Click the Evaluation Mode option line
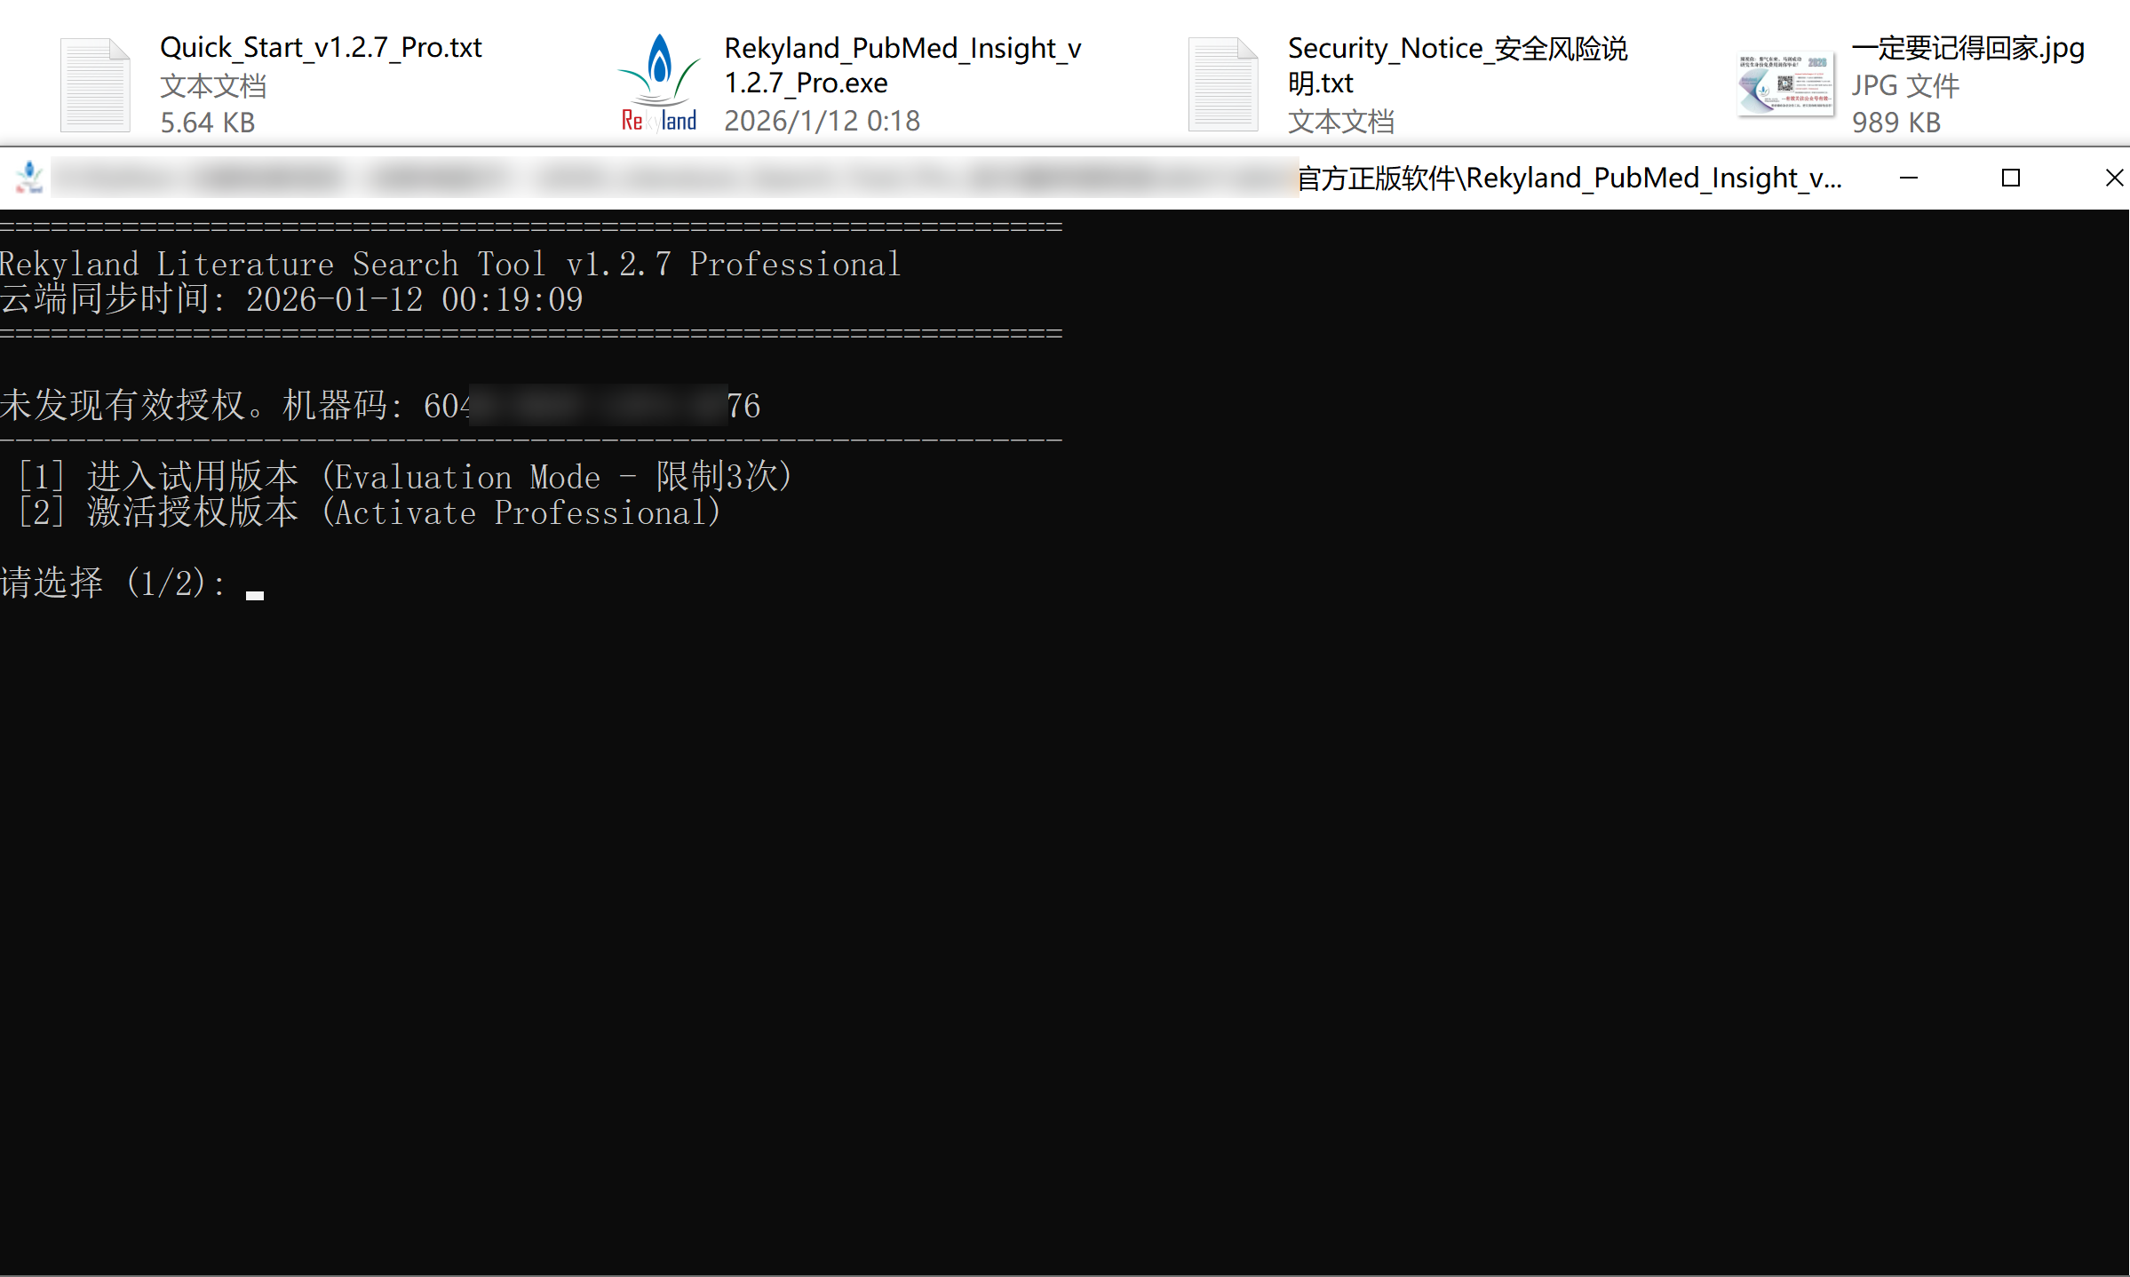Image resolution: width=2130 pixels, height=1277 pixels. pos(405,477)
